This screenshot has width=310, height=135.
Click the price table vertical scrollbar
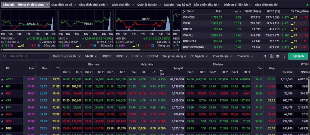pyautogui.click(x=309, y=86)
